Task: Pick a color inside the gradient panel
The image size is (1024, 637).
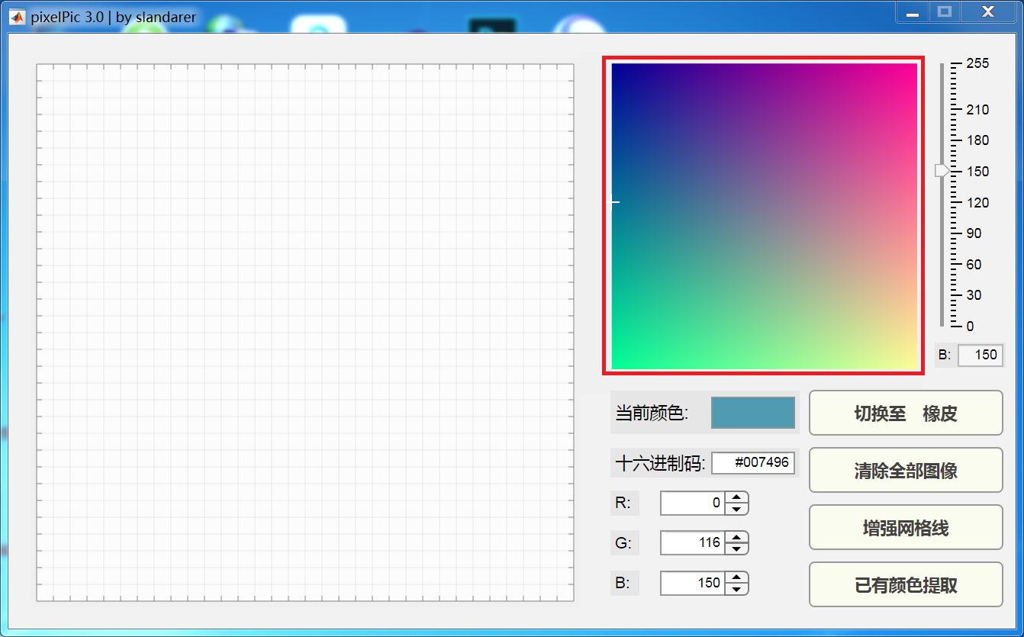Action: click(763, 217)
